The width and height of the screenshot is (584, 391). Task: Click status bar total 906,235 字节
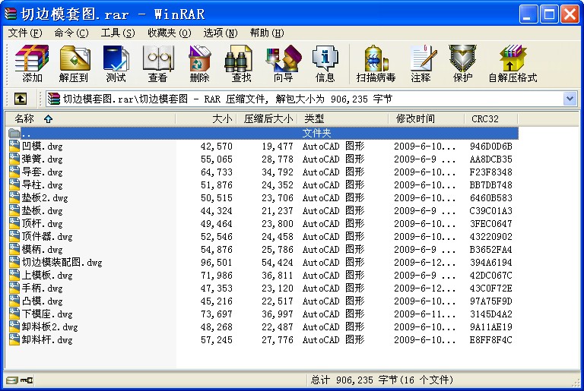pos(382,380)
